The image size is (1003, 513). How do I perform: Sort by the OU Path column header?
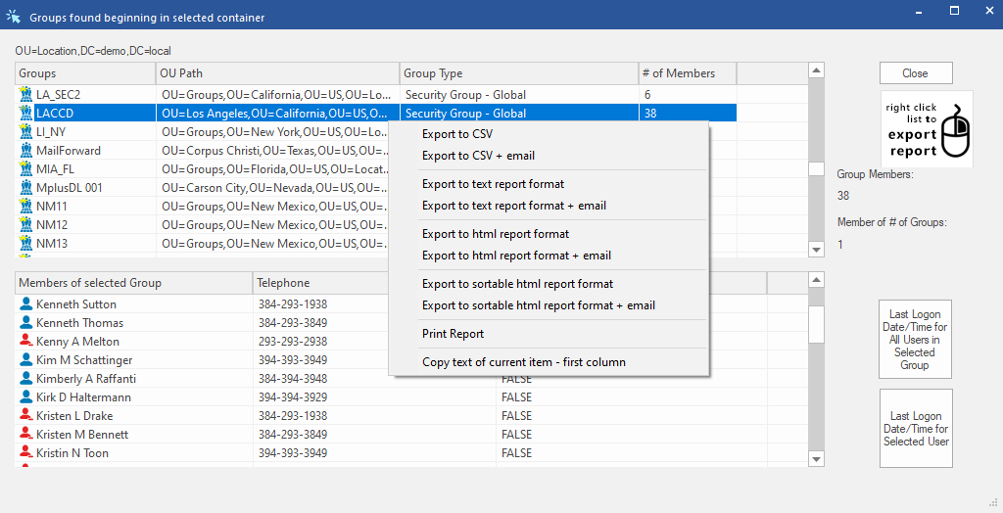pos(277,73)
